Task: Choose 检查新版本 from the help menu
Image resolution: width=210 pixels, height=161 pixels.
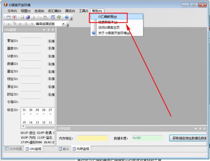Action: (x=117, y=22)
